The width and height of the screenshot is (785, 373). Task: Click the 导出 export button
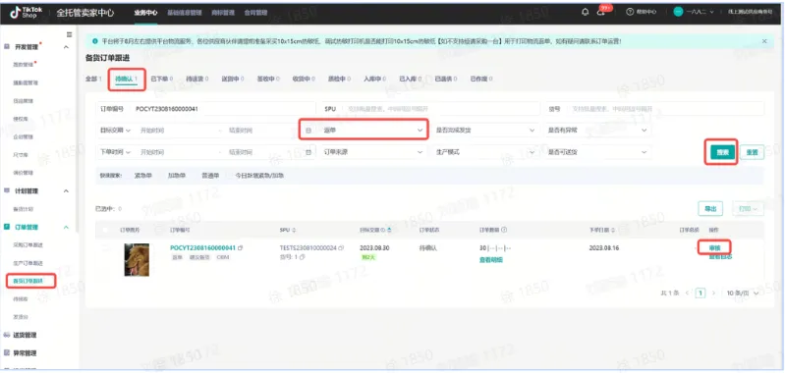[x=710, y=209]
